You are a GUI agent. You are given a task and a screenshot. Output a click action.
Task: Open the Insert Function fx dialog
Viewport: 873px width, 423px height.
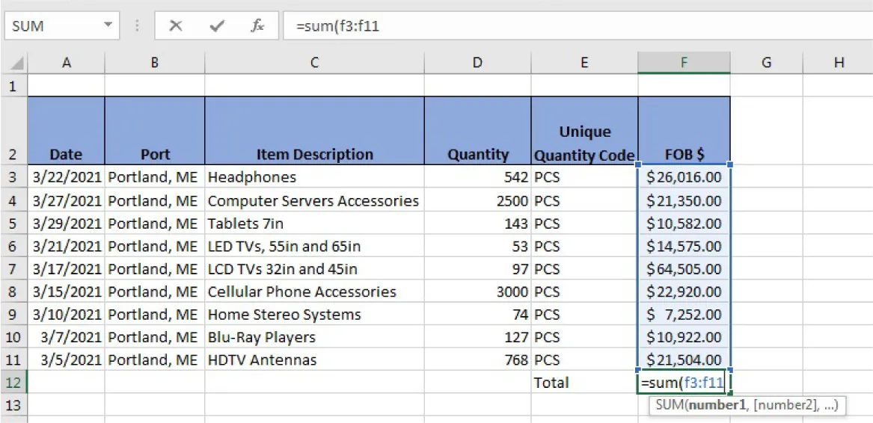[257, 26]
